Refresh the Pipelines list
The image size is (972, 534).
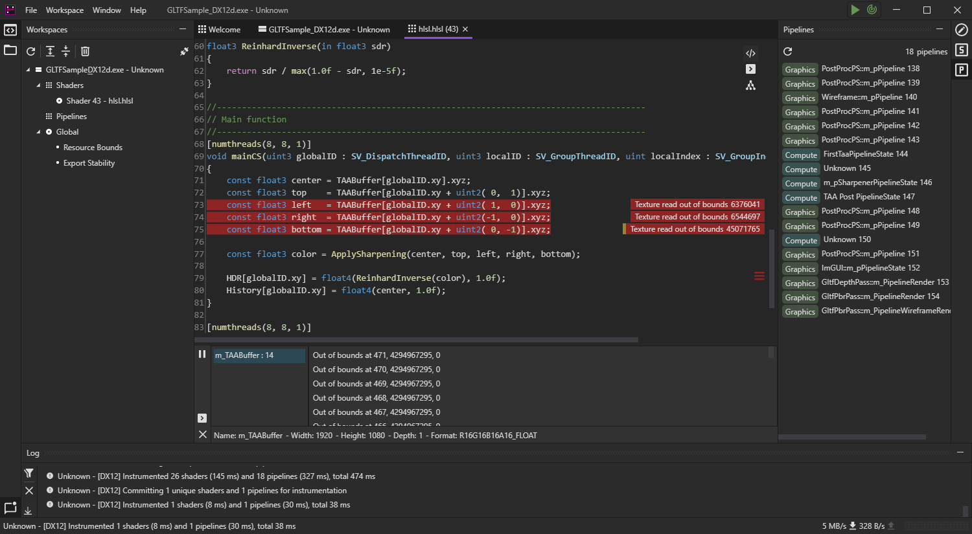click(788, 52)
